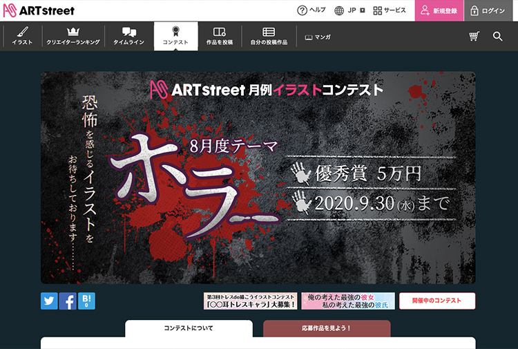Open the マンガ book link
This screenshot has width=518, height=349.
point(318,37)
